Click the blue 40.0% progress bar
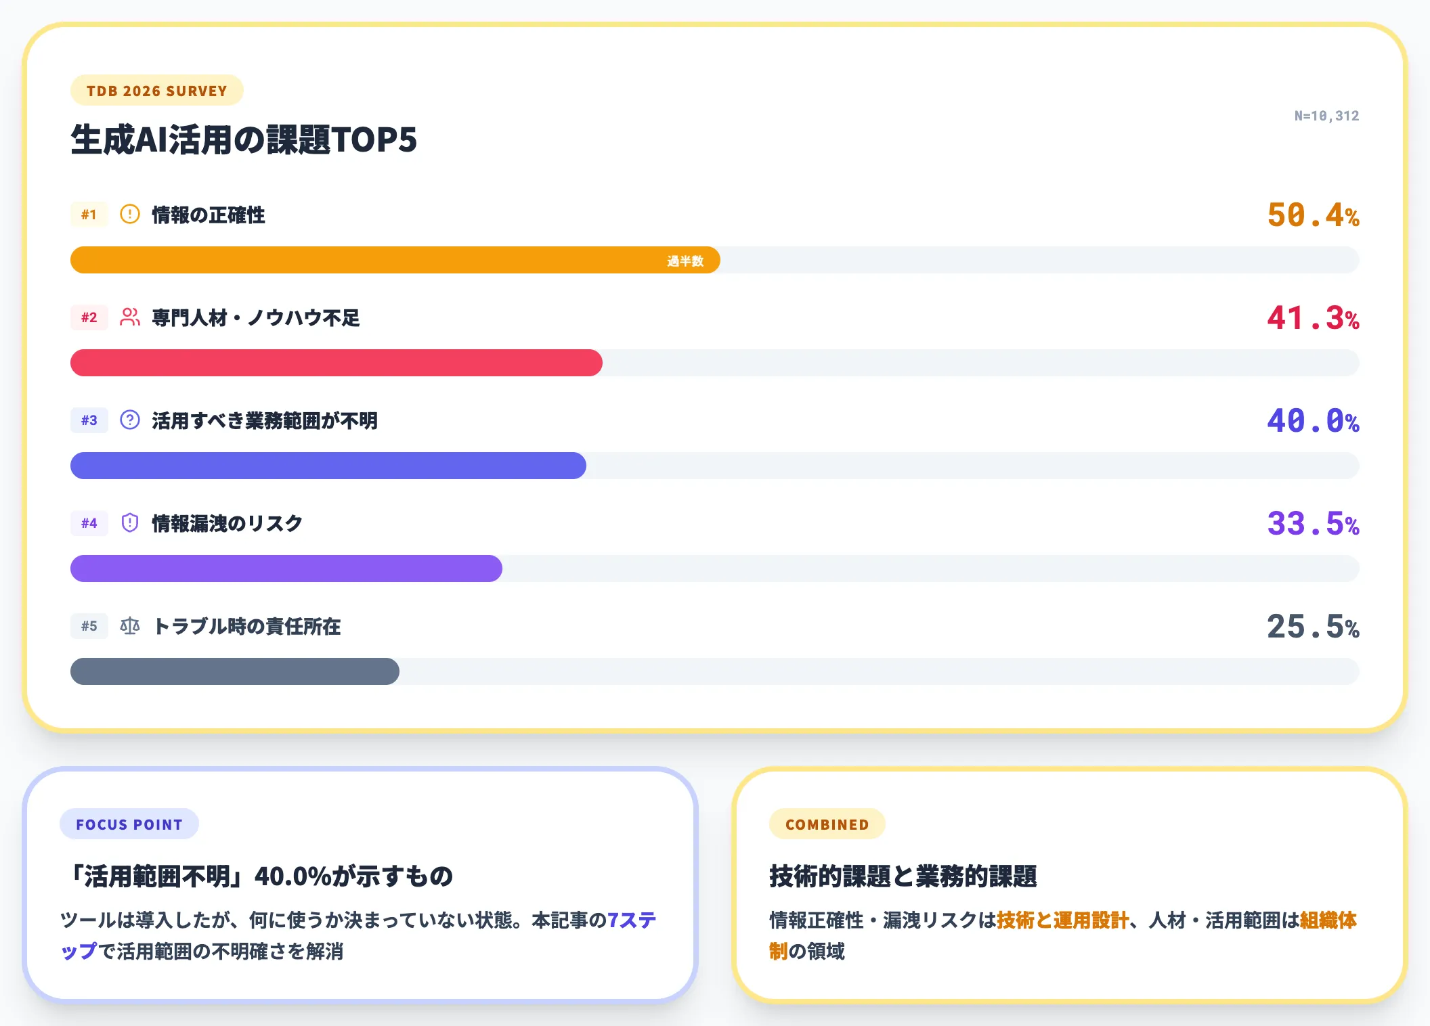The height and width of the screenshot is (1026, 1430). (x=328, y=466)
